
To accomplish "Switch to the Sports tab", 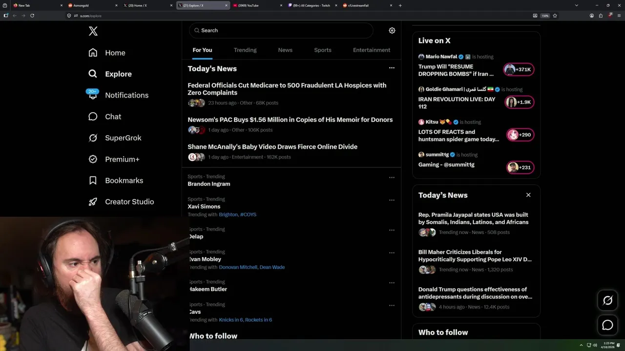I will tap(323, 50).
